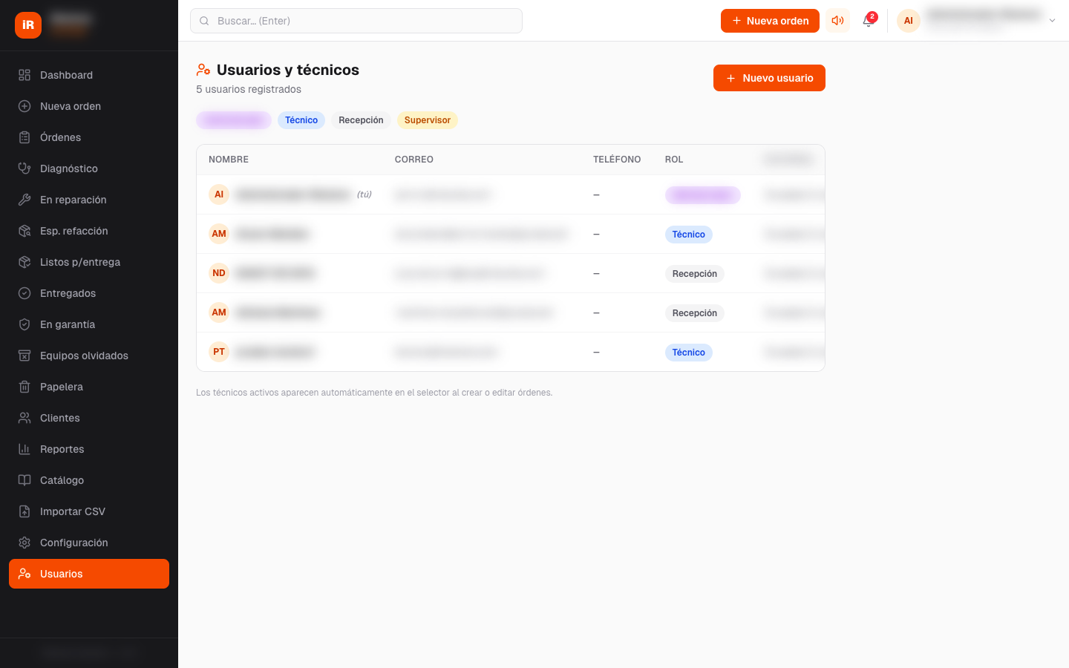Expand the user account dropdown chevron
This screenshot has width=1069, height=668.
pos(1052,21)
